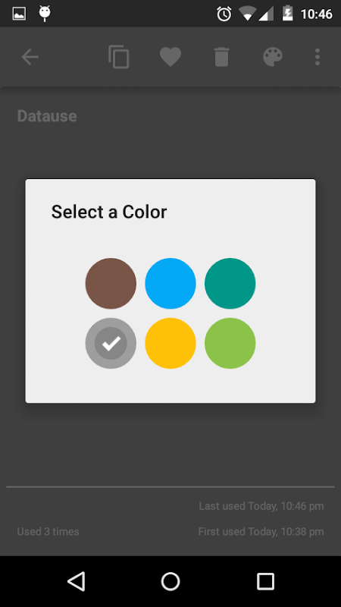The height and width of the screenshot is (607, 341).
Task: Tap the Select a Color dialog title
Action: click(109, 212)
